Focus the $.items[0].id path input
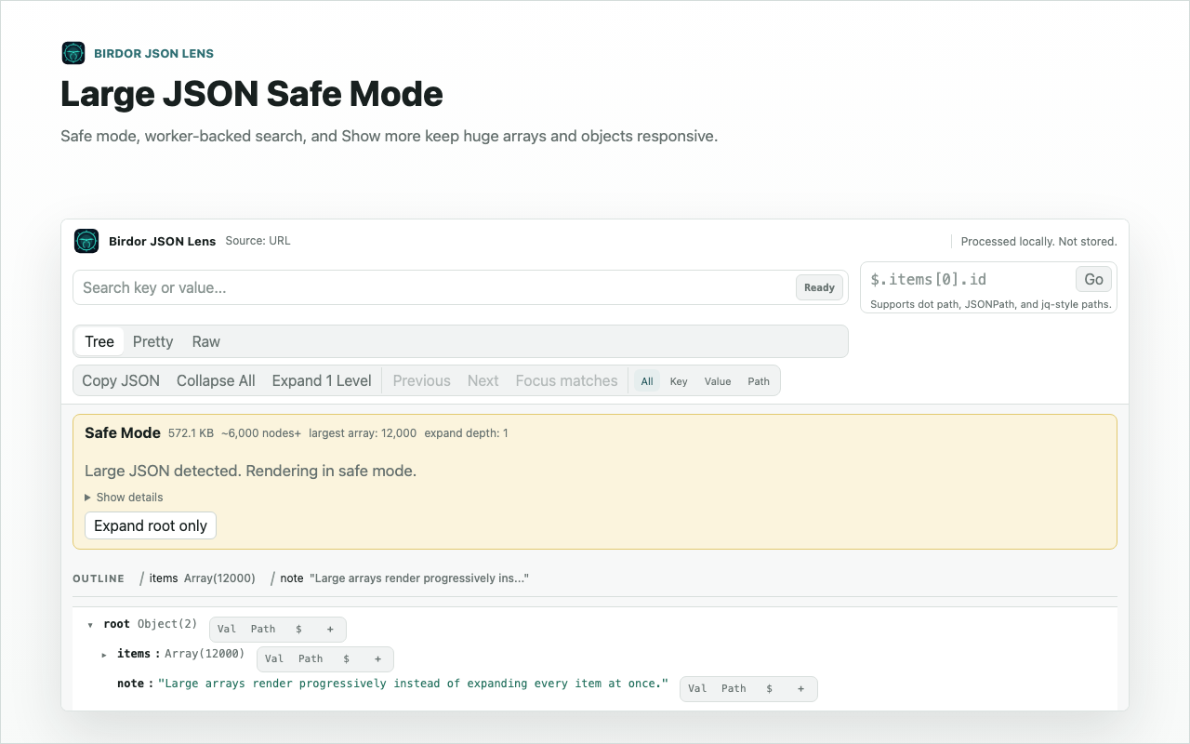1190x744 pixels. pyautogui.click(x=968, y=279)
